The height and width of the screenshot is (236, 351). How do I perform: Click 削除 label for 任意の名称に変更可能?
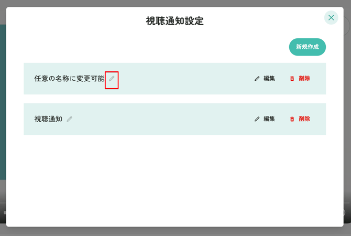pos(304,79)
